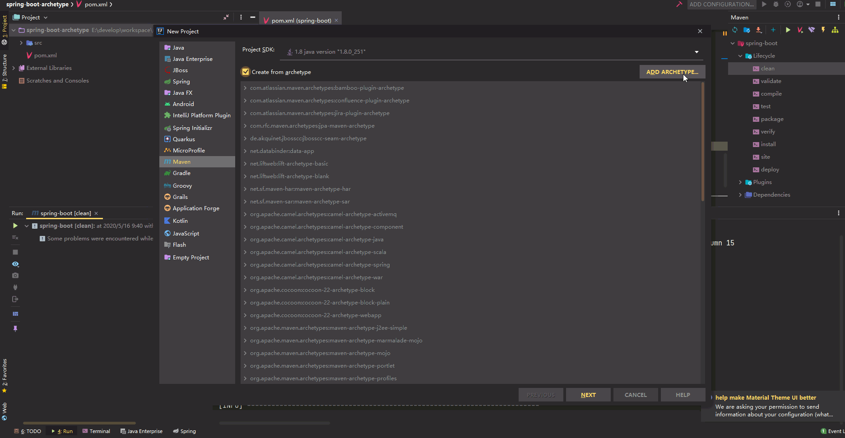Toggle Skip Tests lightning icon in Maven
Screen dimensions: 845x438
point(823,30)
